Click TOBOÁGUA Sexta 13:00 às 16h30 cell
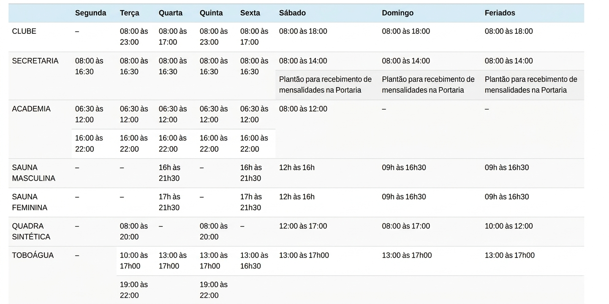 [254, 261]
